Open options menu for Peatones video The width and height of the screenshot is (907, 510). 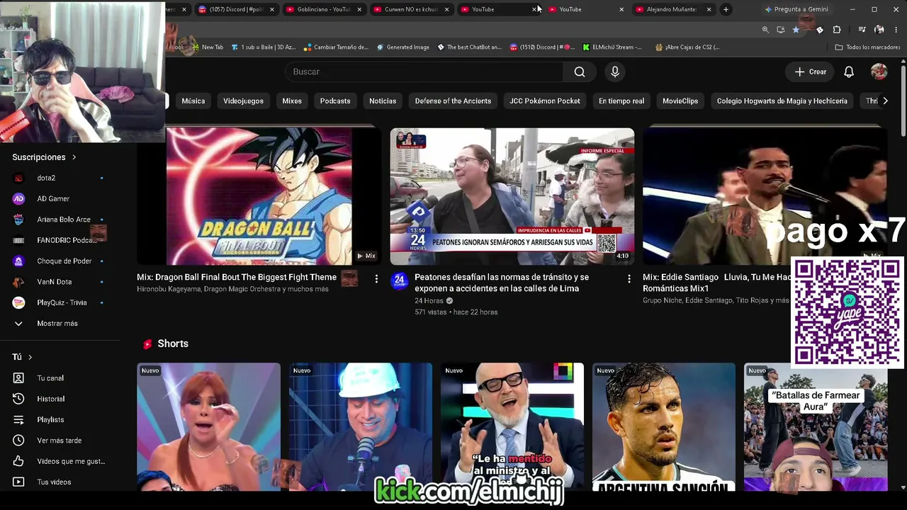coord(629,279)
